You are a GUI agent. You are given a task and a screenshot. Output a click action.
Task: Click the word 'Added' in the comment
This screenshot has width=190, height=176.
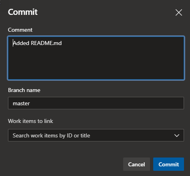21,43
